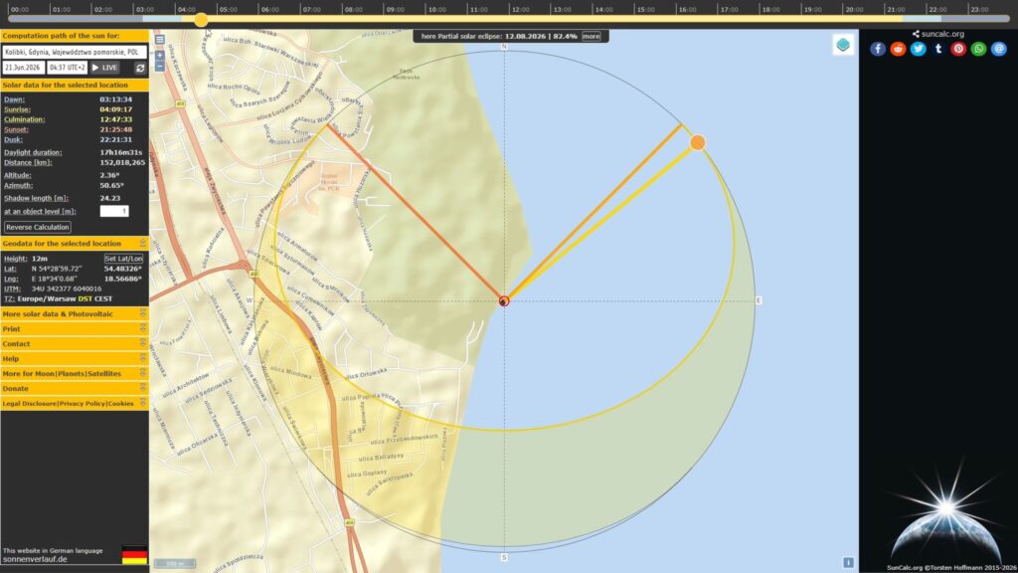Click the suncalc.org share label
This screenshot has height=573, width=1018.
pyautogui.click(x=938, y=34)
